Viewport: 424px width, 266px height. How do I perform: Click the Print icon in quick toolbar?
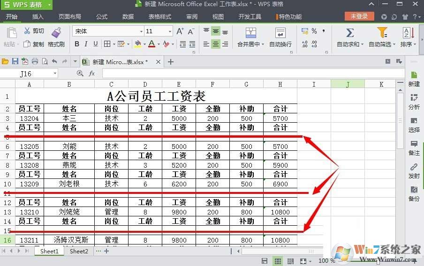[35, 61]
